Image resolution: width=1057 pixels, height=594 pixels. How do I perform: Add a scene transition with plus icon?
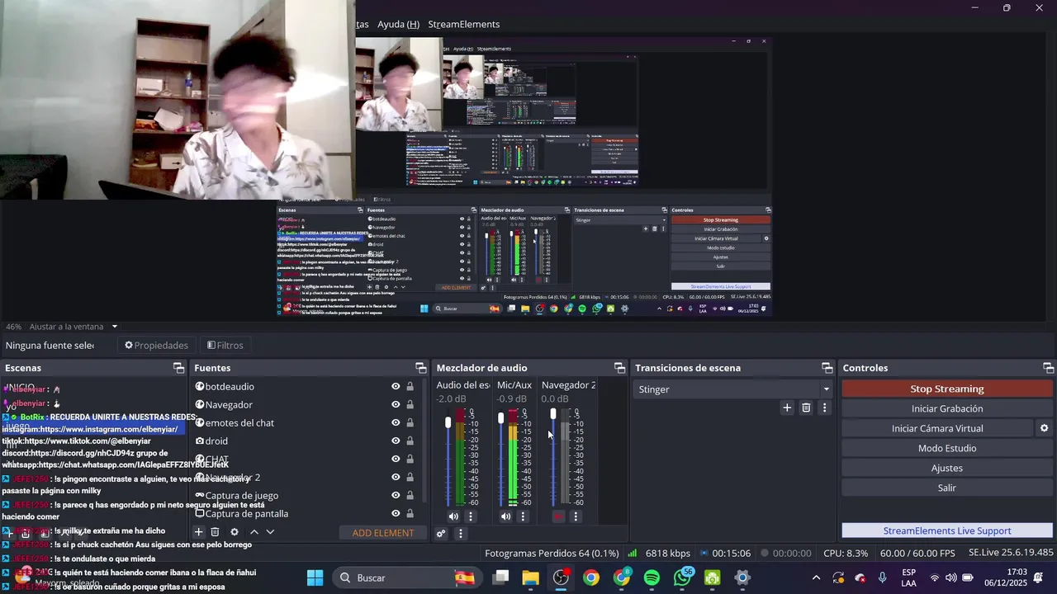coord(787,408)
